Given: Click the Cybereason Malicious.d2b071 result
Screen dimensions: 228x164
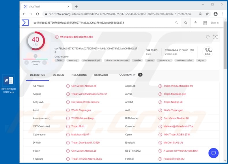Looking at the screenshot, I should (x=81, y=135).
